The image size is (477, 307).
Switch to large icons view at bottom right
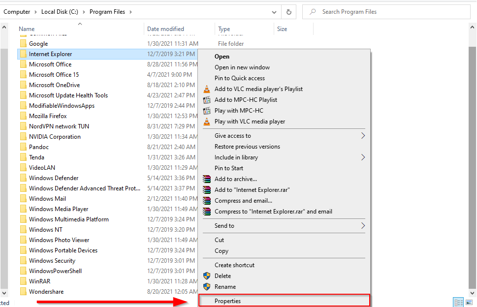[470, 303]
